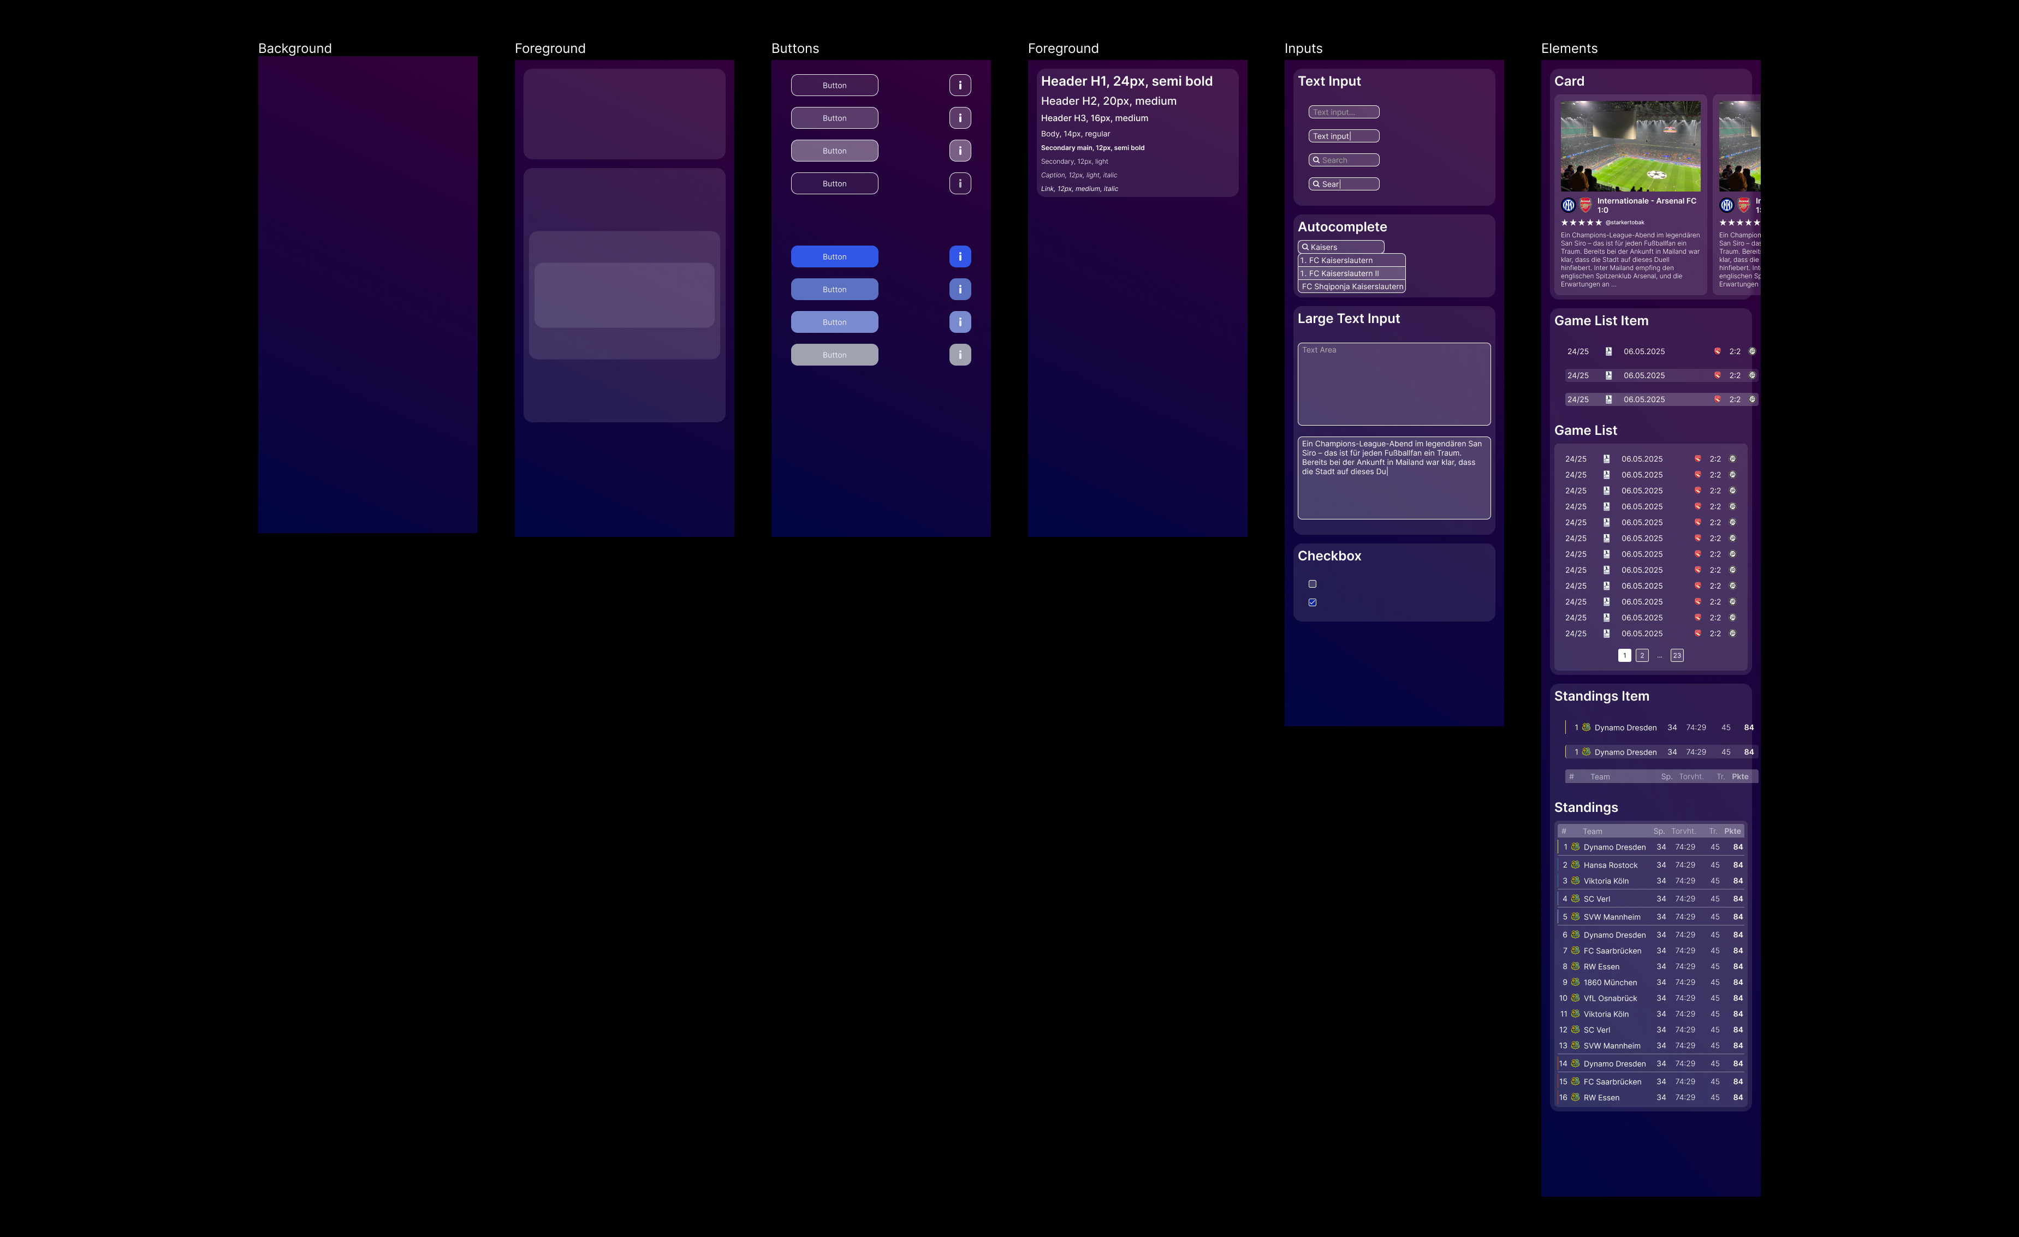This screenshot has width=2019, height=1237.
Task: Uncheck the checked blue checkbox
Action: pos(1312,602)
